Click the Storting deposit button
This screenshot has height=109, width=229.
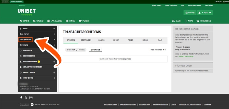click(x=190, y=13)
